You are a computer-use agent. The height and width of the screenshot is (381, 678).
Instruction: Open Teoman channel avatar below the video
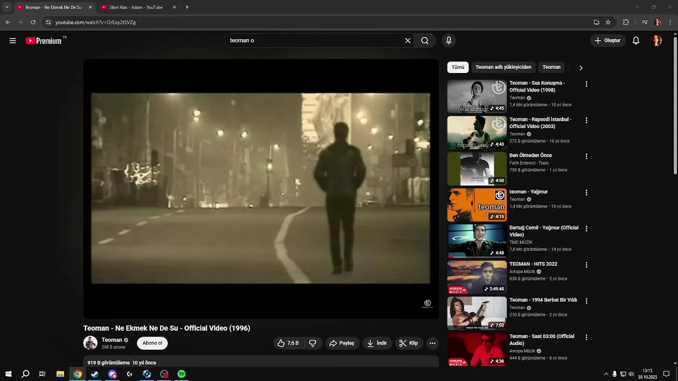point(90,343)
